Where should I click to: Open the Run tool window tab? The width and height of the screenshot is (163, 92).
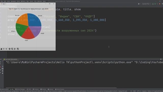pos(12,89)
